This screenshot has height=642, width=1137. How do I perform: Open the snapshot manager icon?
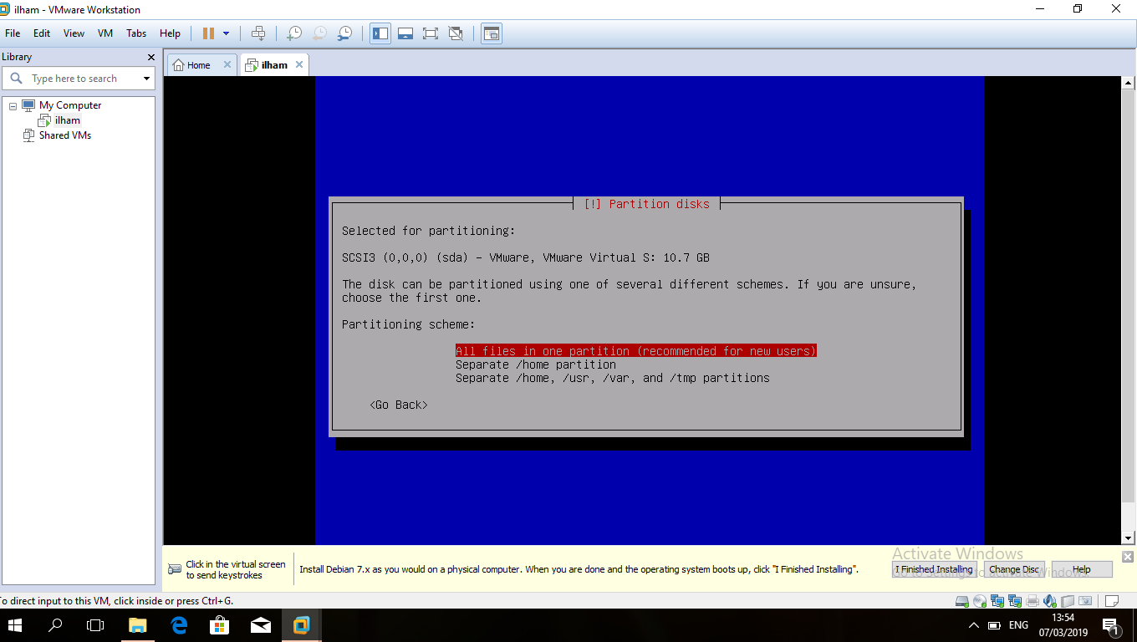(x=344, y=33)
